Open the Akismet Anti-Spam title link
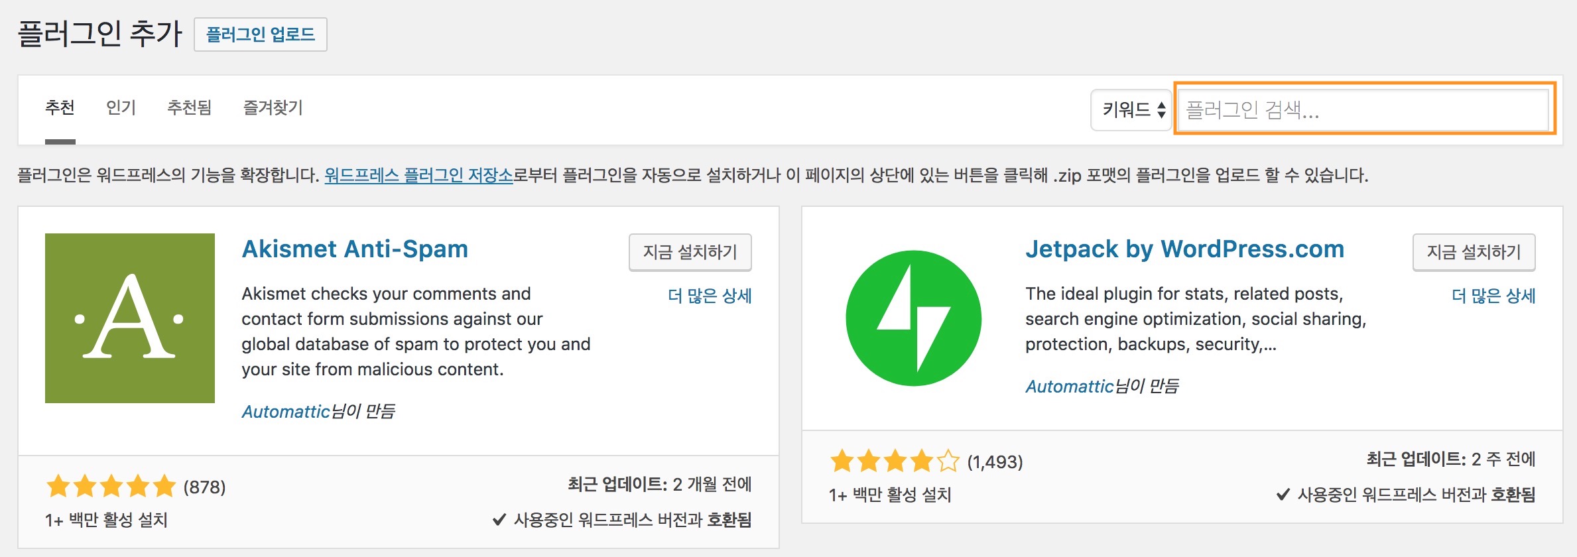The image size is (1577, 557). pyautogui.click(x=355, y=249)
